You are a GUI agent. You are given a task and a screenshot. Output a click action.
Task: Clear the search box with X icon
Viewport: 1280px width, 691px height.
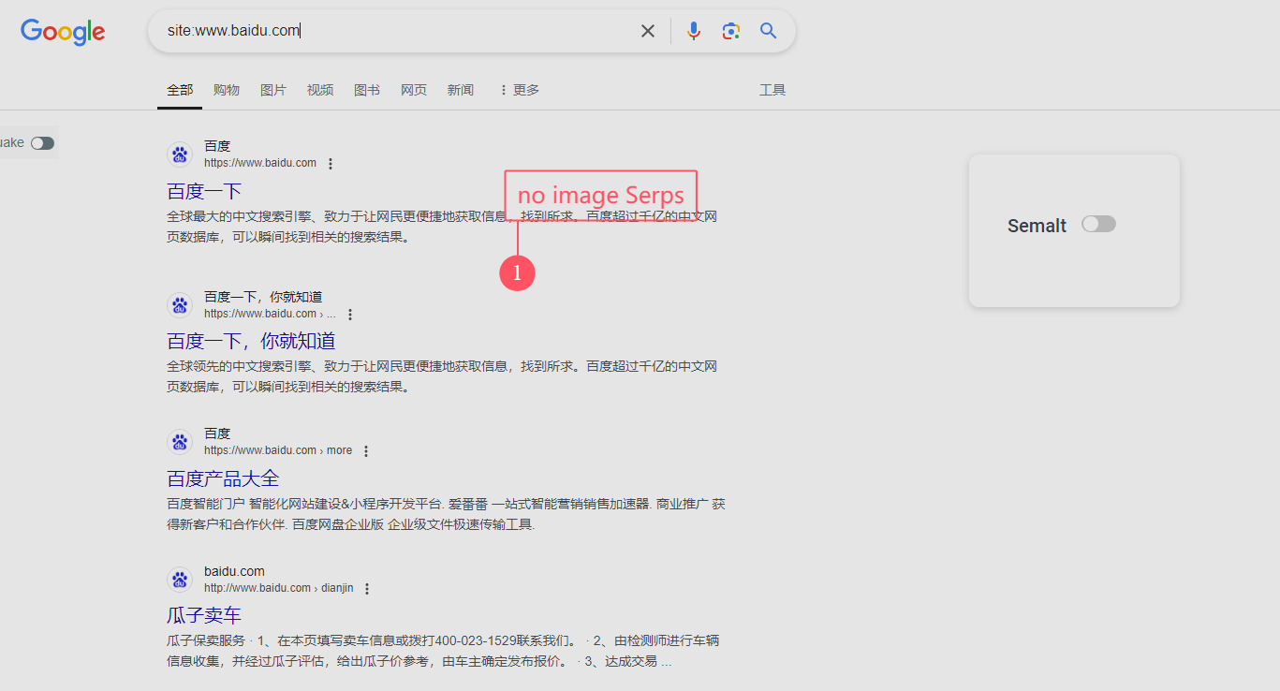648,31
